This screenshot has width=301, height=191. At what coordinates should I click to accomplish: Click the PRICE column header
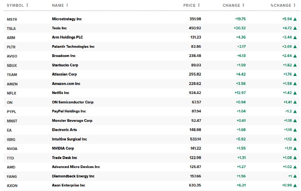[189, 5]
